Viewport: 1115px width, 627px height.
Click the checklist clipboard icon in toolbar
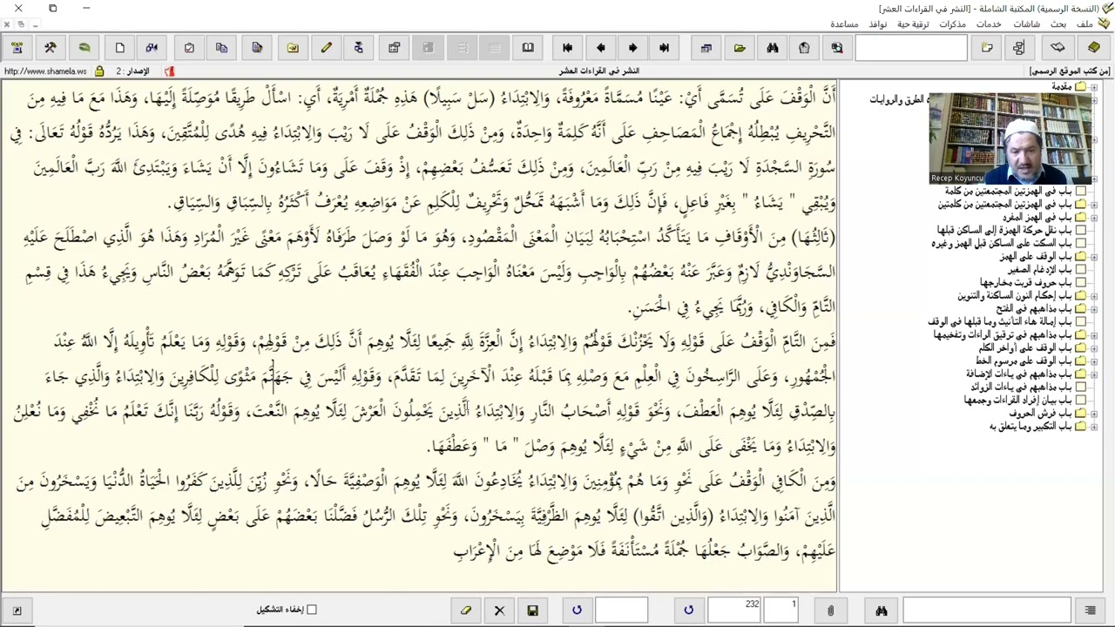pos(189,48)
